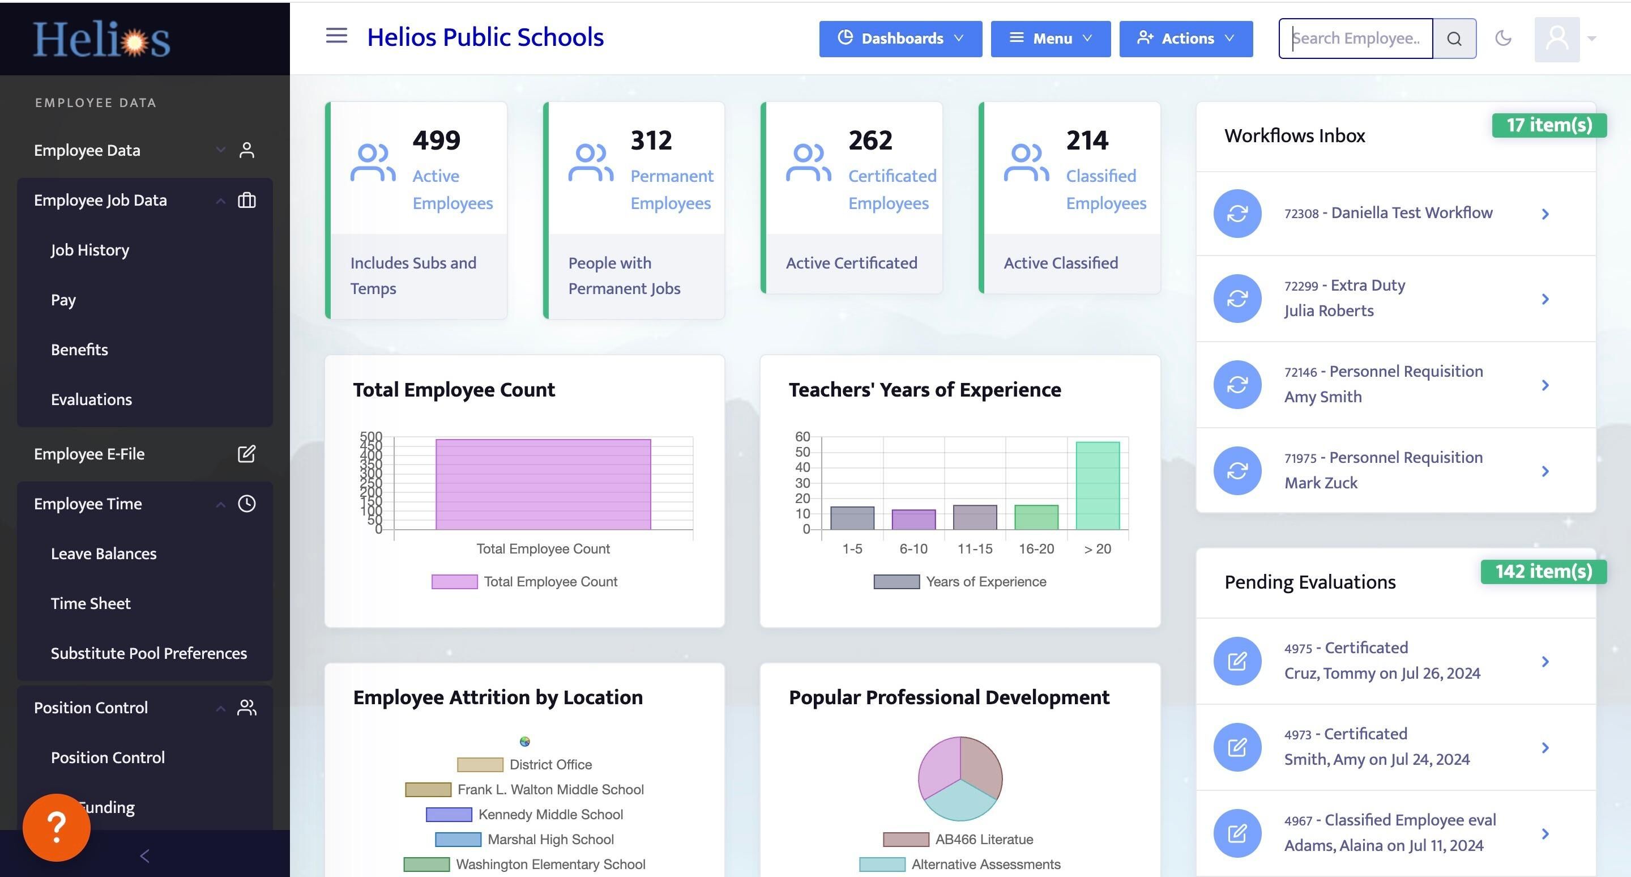
Task: Click District Office legend color swatch
Action: point(480,765)
